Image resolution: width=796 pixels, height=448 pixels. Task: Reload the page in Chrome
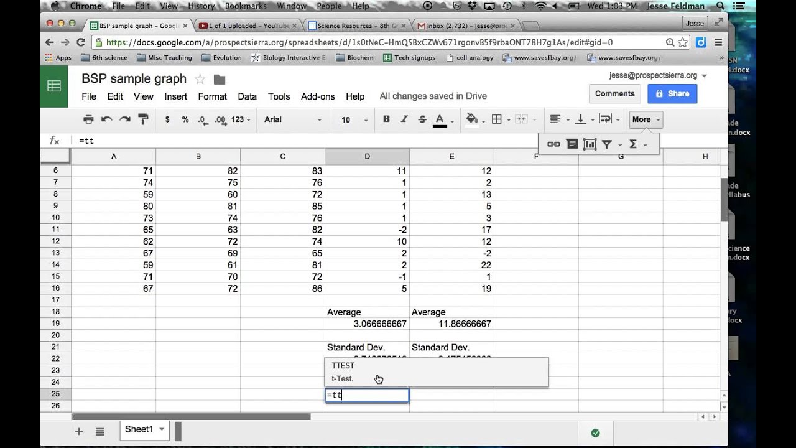coord(81,42)
